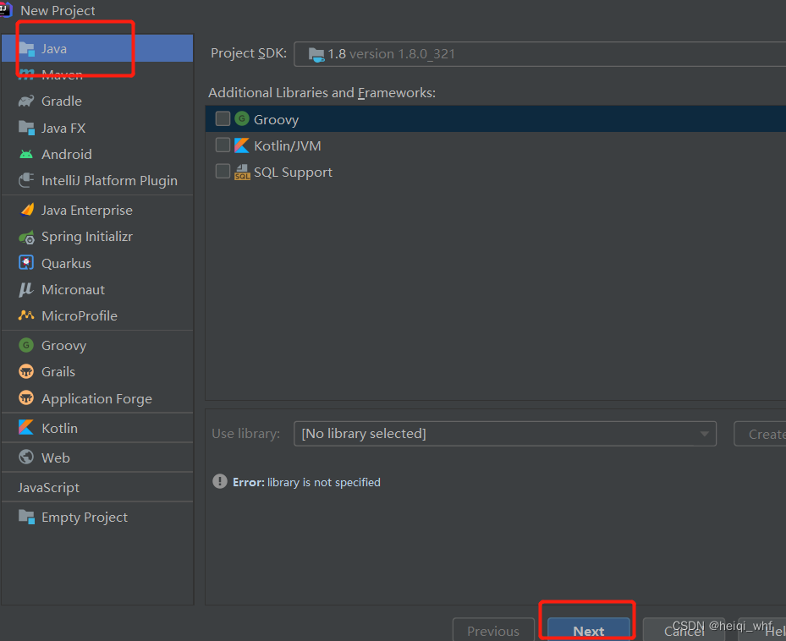Click the Grails icon
This screenshot has height=641, width=786.
coord(26,372)
